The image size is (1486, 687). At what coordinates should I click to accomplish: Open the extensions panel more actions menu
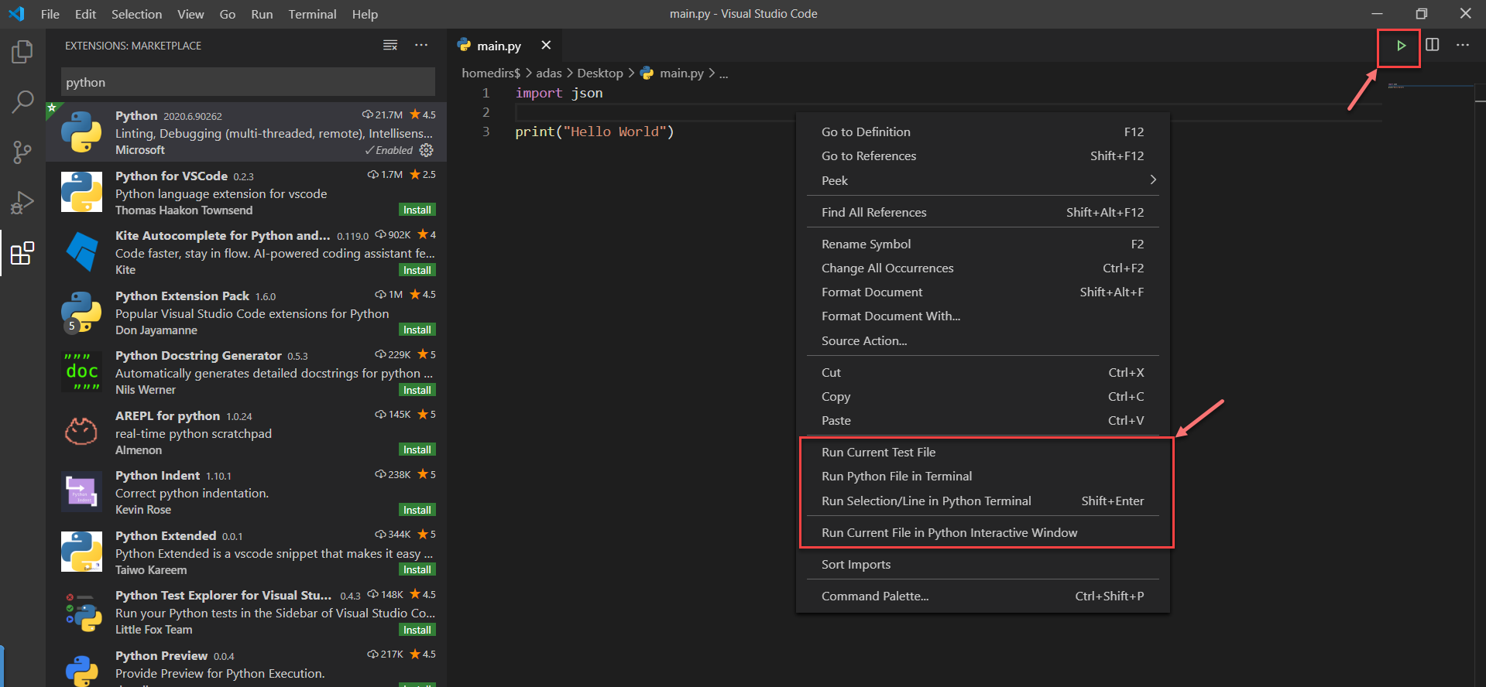pyautogui.click(x=421, y=46)
